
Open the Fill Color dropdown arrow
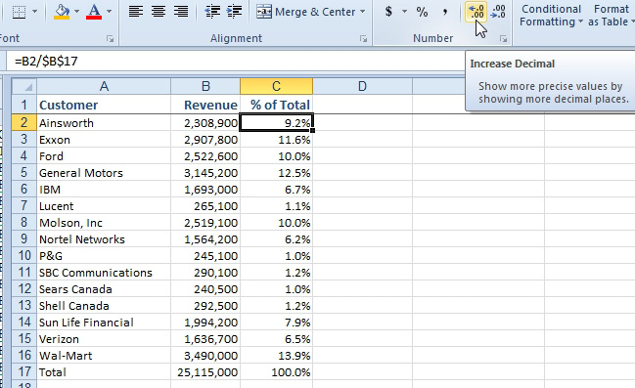tap(77, 12)
